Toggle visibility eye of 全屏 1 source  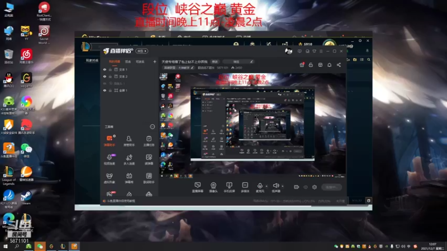tap(104, 90)
